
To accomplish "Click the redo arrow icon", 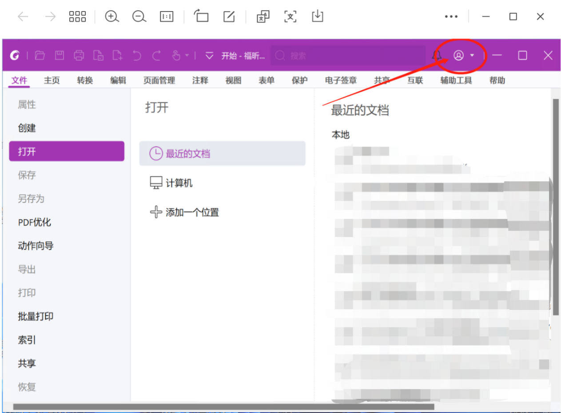I will pyautogui.click(x=156, y=56).
